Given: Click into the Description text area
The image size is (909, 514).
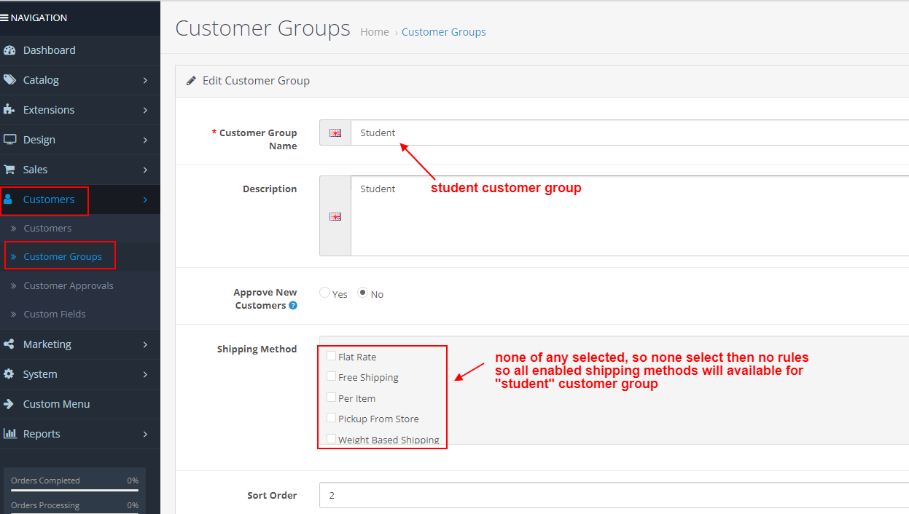Looking at the screenshot, I should 630,216.
